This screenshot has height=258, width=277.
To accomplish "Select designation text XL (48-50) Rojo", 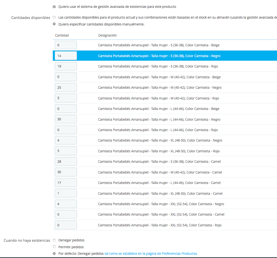I will (x=159, y=151).
